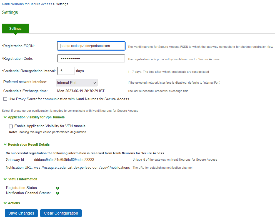Enable Use Proxy Server checkbox
Image resolution: width=275 pixels, height=219 pixels.
pos(5,99)
